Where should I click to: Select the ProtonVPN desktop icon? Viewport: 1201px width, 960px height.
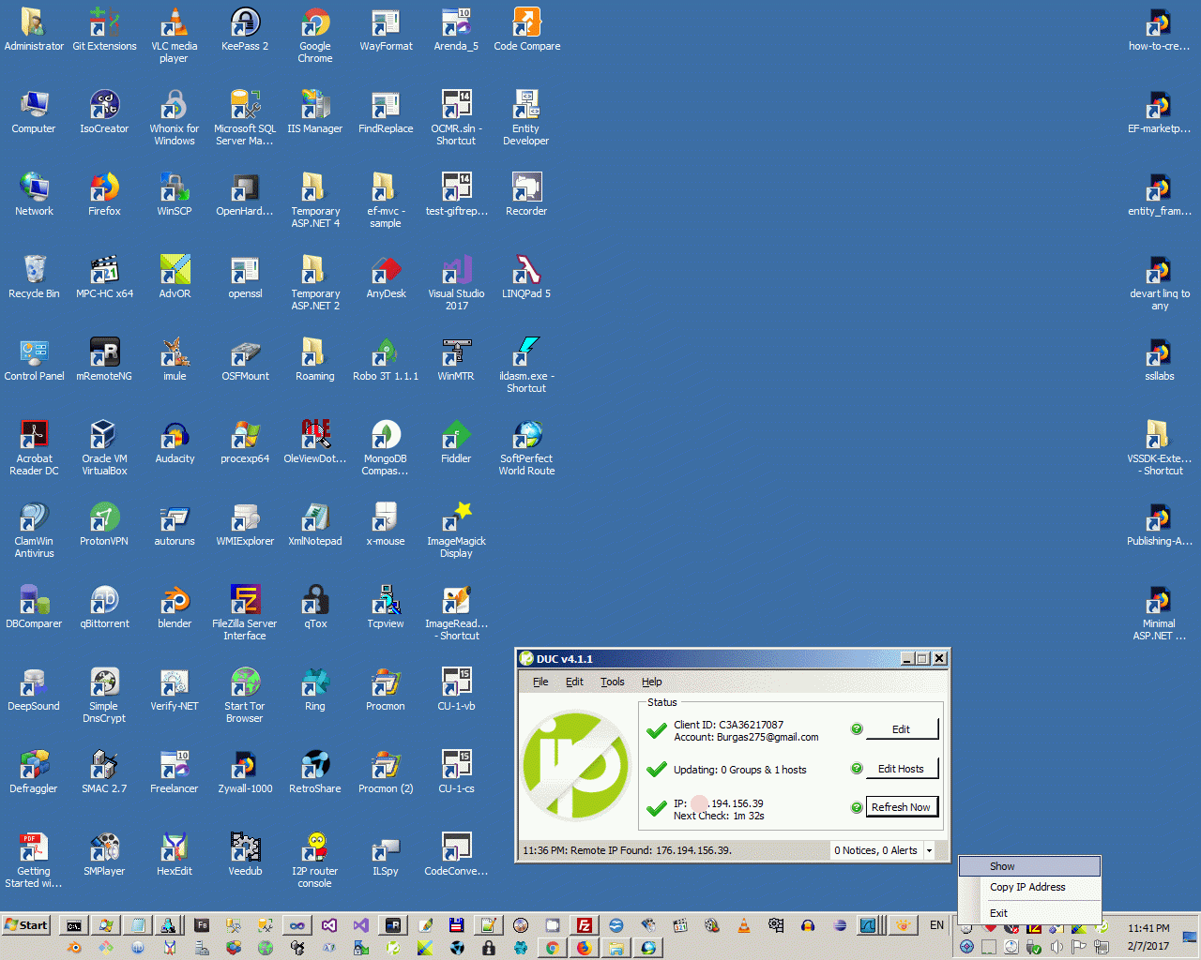(104, 525)
